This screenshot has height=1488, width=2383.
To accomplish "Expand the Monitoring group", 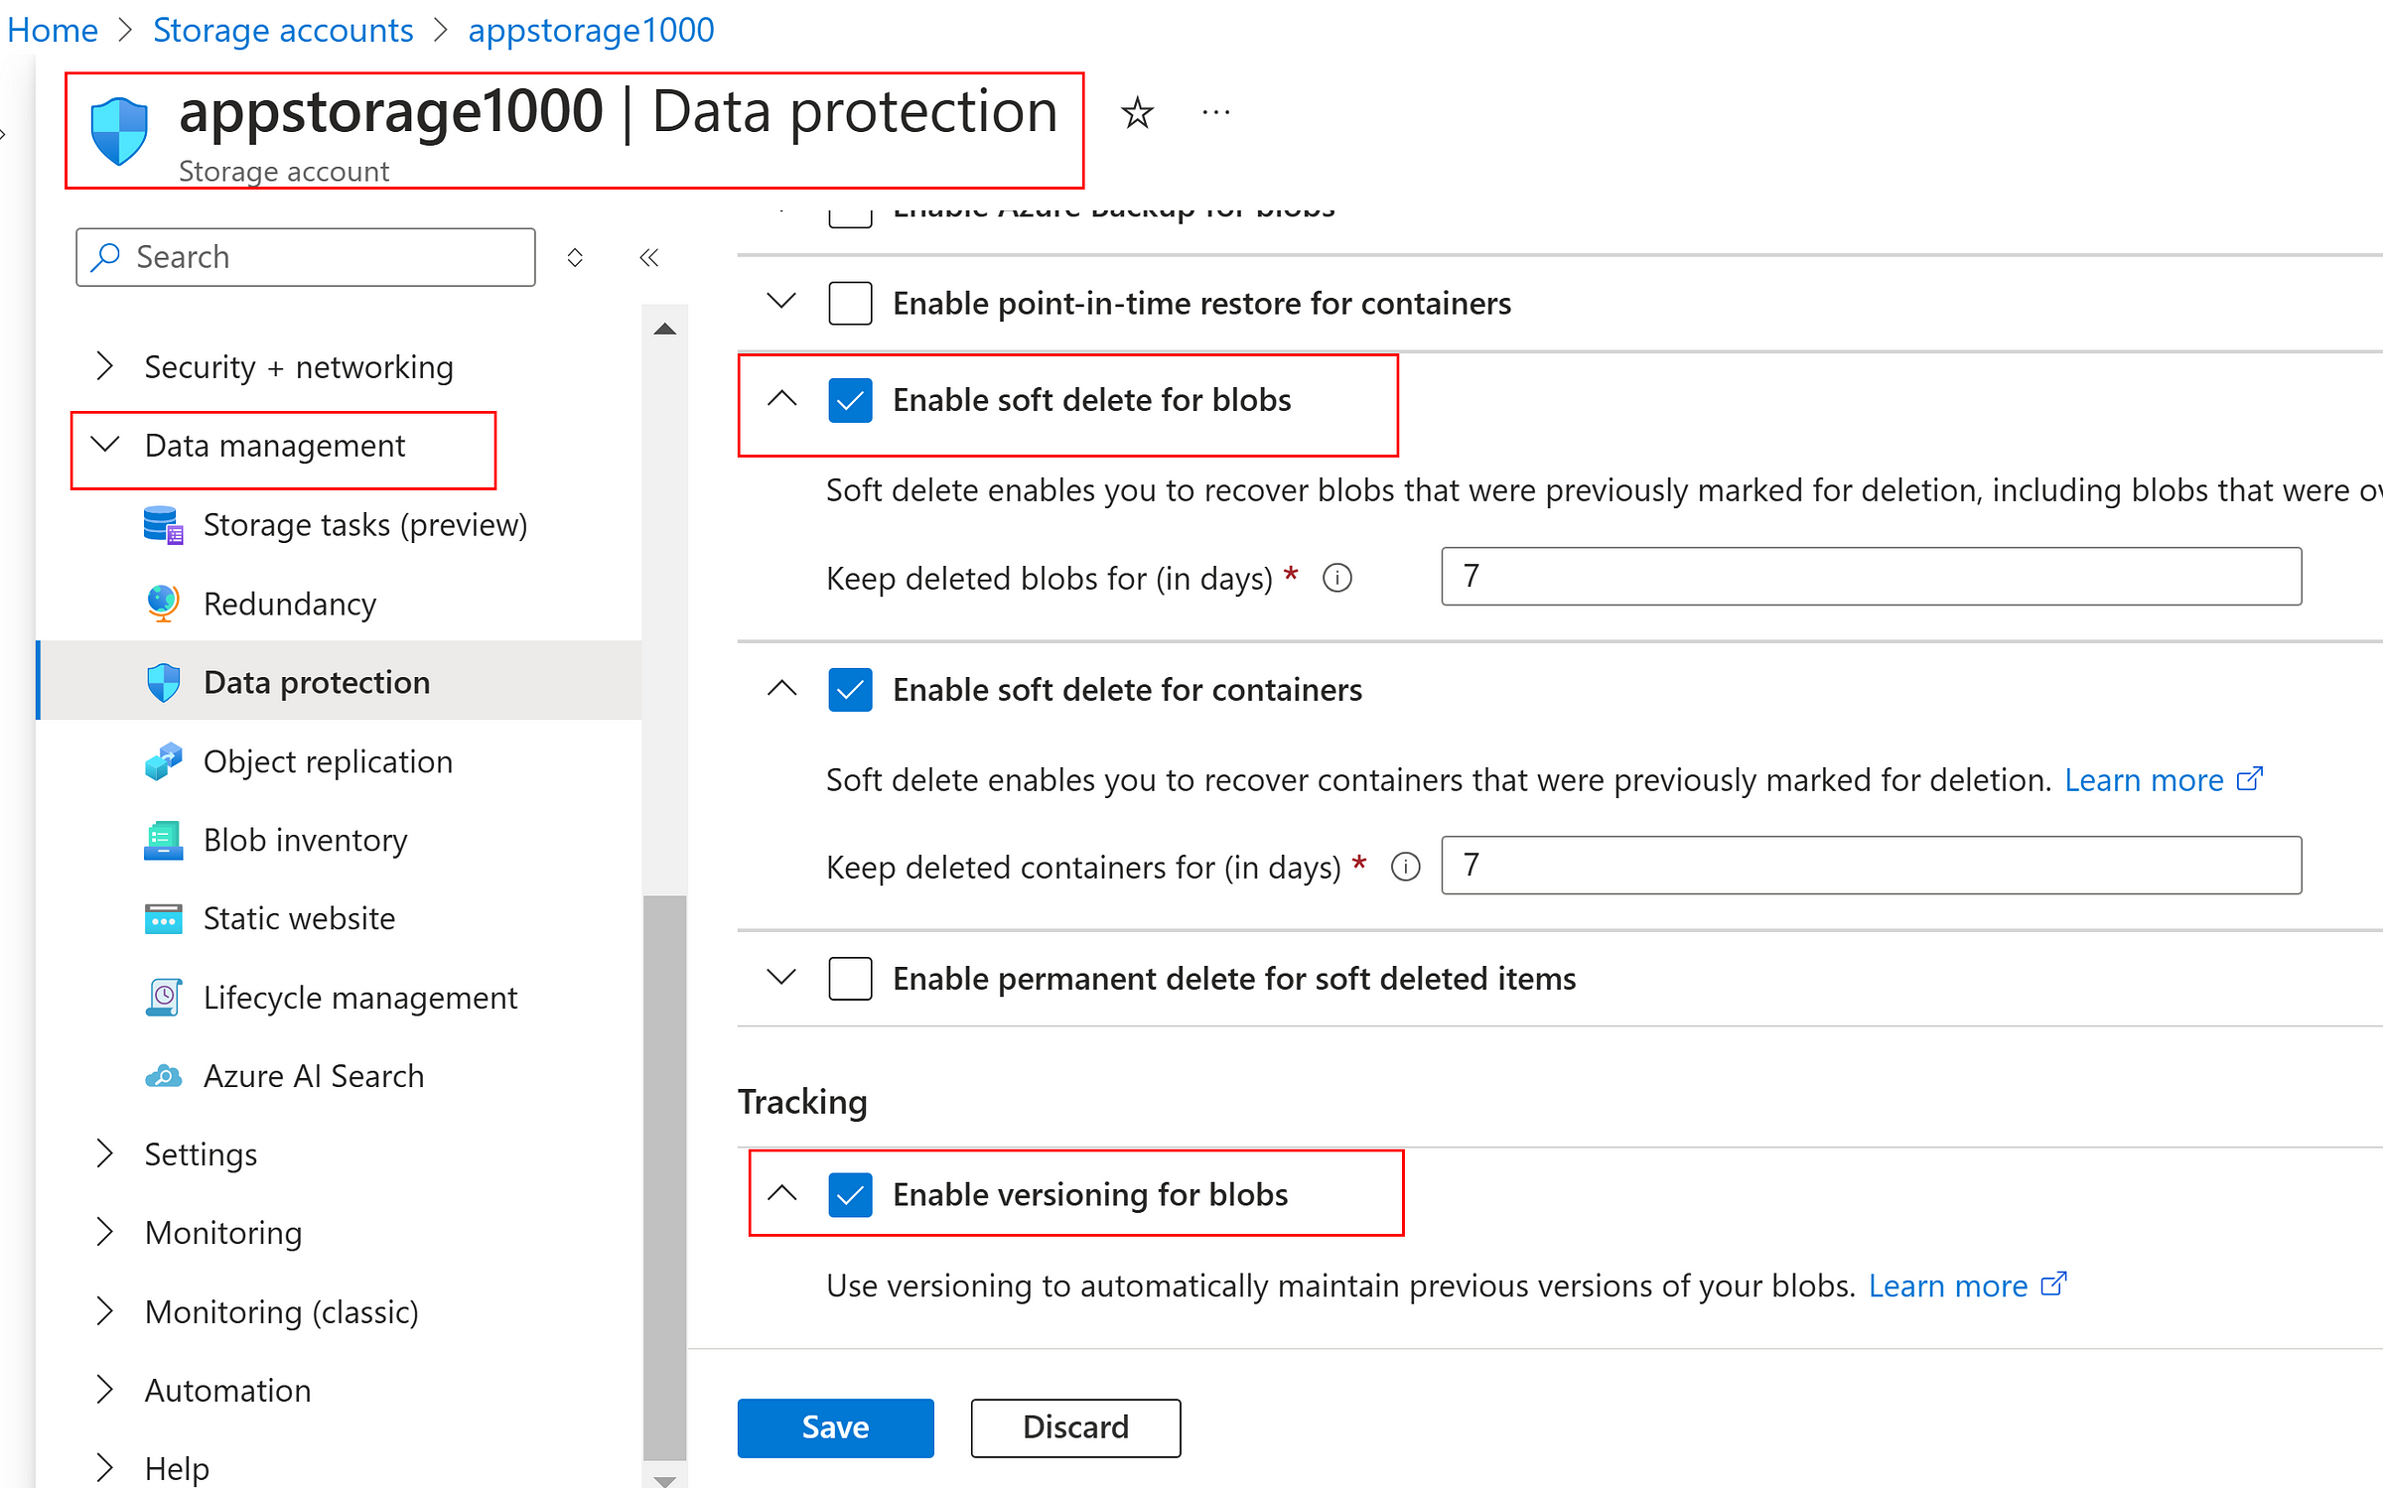I will click(105, 1231).
